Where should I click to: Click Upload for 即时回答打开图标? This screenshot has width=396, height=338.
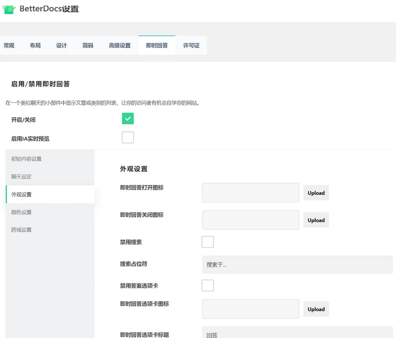pyautogui.click(x=316, y=193)
